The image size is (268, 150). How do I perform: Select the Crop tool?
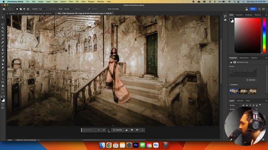coord(3,32)
